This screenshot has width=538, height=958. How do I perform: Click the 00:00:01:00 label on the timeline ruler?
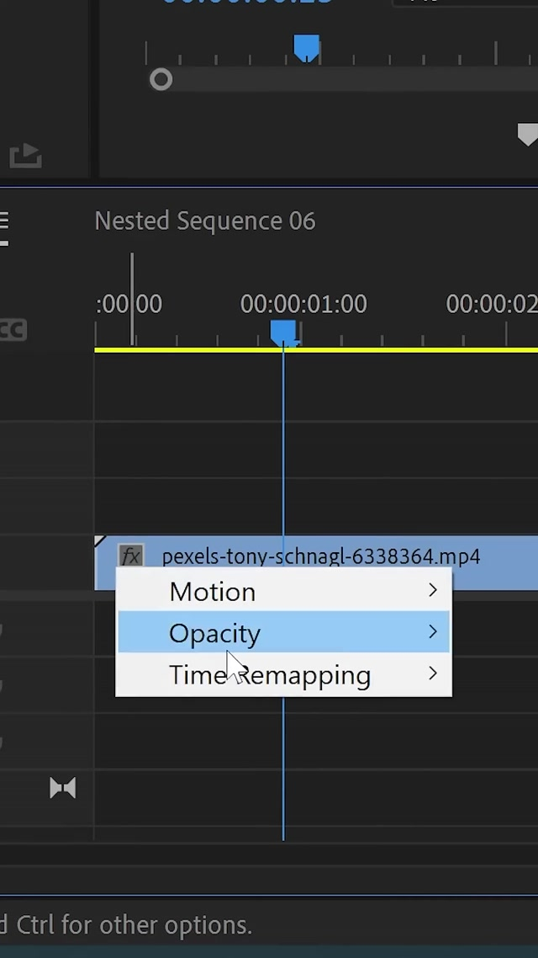coord(303,304)
